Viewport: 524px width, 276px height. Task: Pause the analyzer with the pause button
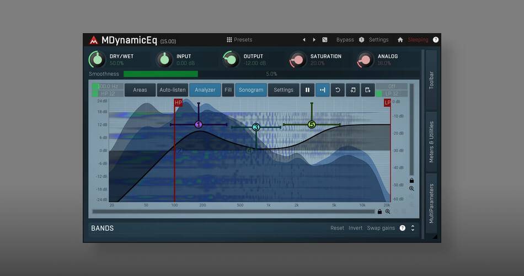click(x=307, y=90)
